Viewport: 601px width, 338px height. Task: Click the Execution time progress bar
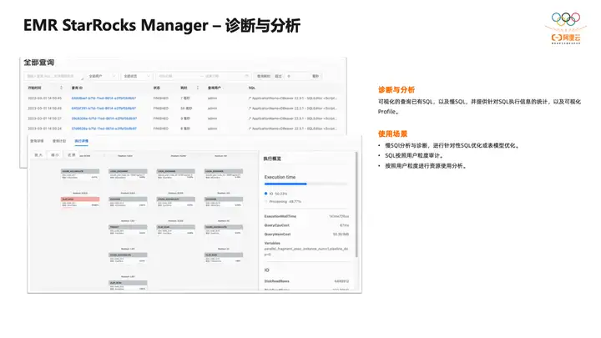click(x=306, y=184)
